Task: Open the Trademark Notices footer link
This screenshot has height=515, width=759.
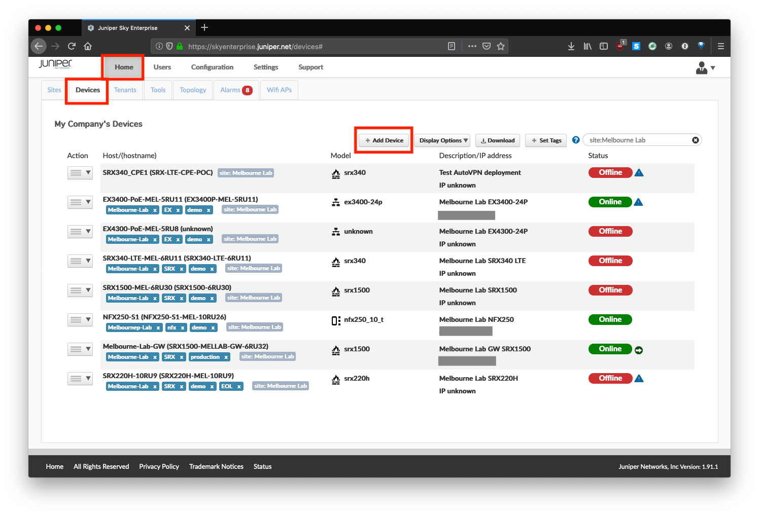Action: 216,466
